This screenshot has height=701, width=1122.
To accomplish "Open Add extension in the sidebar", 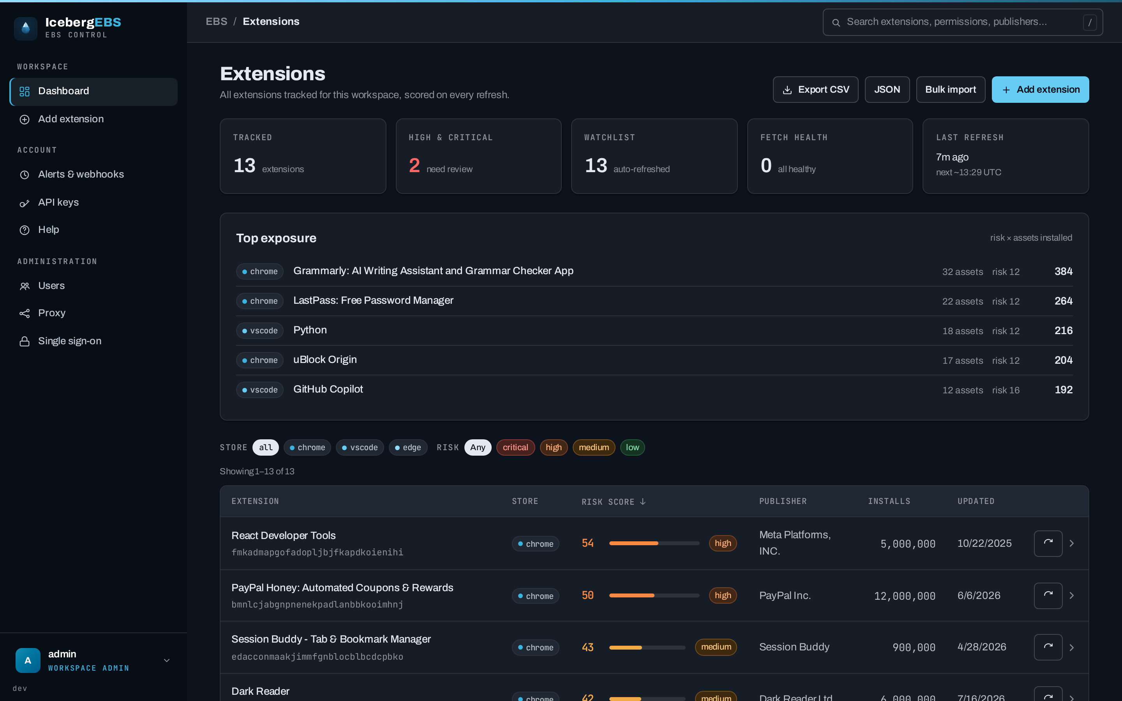I will coord(93,119).
